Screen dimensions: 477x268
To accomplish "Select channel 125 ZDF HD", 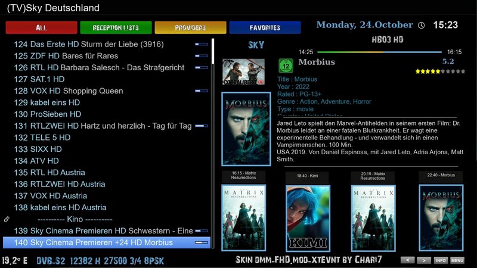I will coord(107,56).
